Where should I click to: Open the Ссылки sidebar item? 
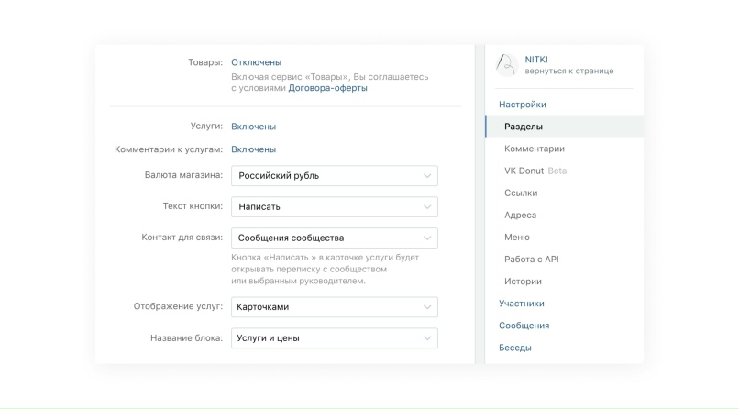click(521, 193)
